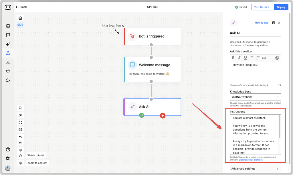Apply italic formatting to the question text
This screenshot has width=293, height=175.
pyautogui.click(x=239, y=58)
